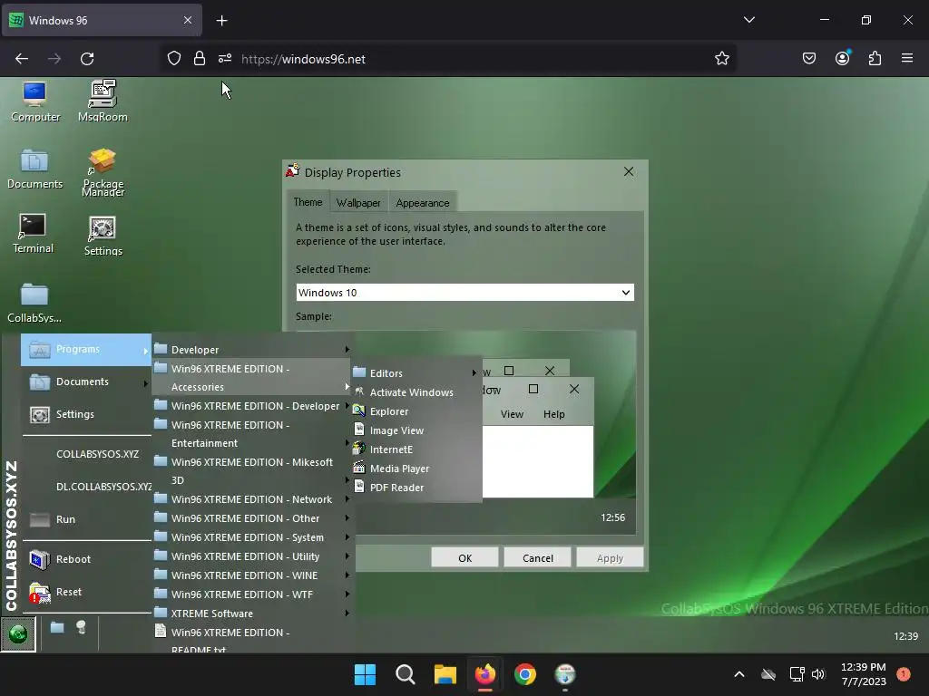Click the Firefox shield tracking protection icon

pos(173,59)
